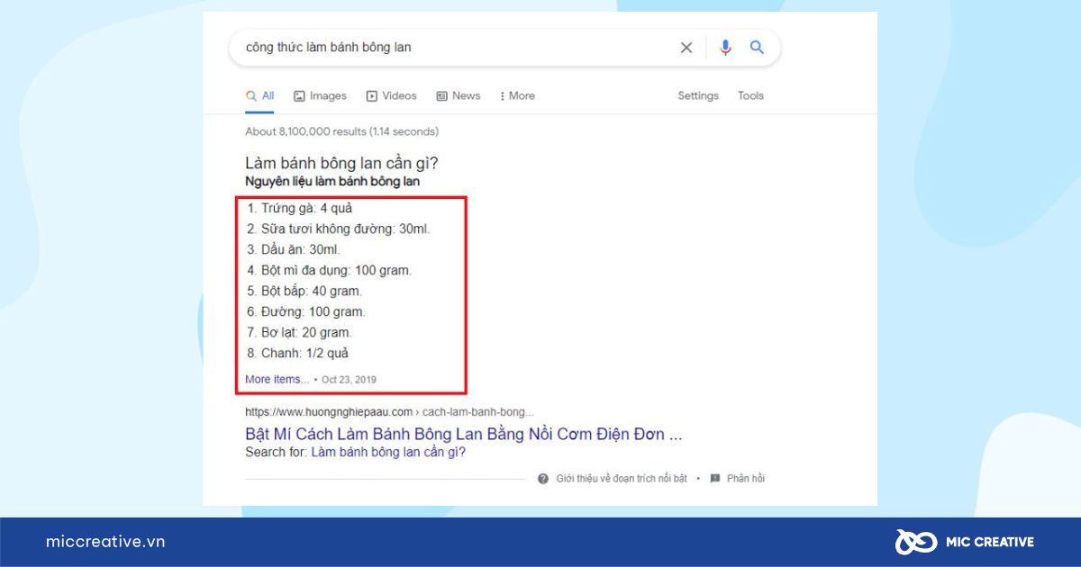This screenshot has width=1081, height=567.
Task: Select row Dầu ăn: 30ml
Action: 294,249
